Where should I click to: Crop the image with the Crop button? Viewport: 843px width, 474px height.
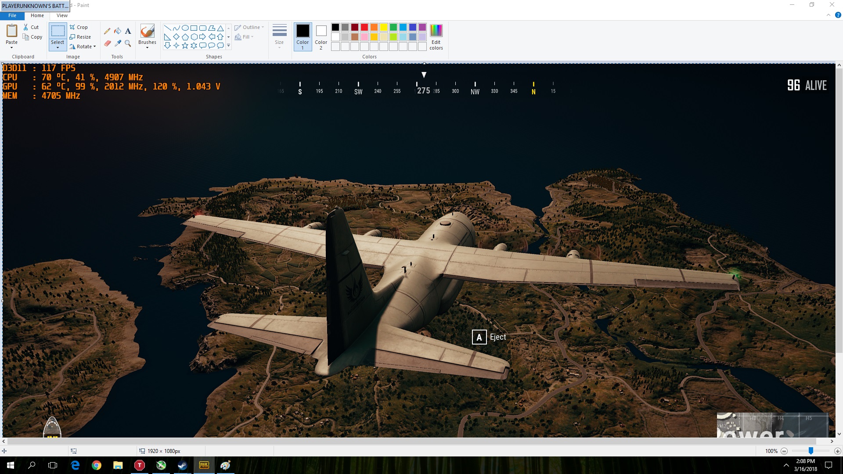(x=79, y=27)
